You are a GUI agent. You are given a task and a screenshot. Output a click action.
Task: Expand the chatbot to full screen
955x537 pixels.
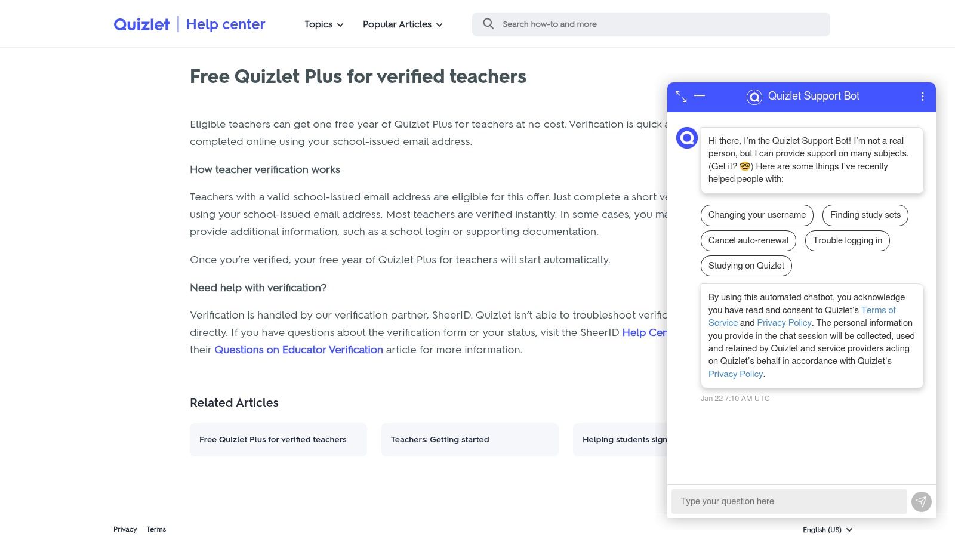pos(681,96)
